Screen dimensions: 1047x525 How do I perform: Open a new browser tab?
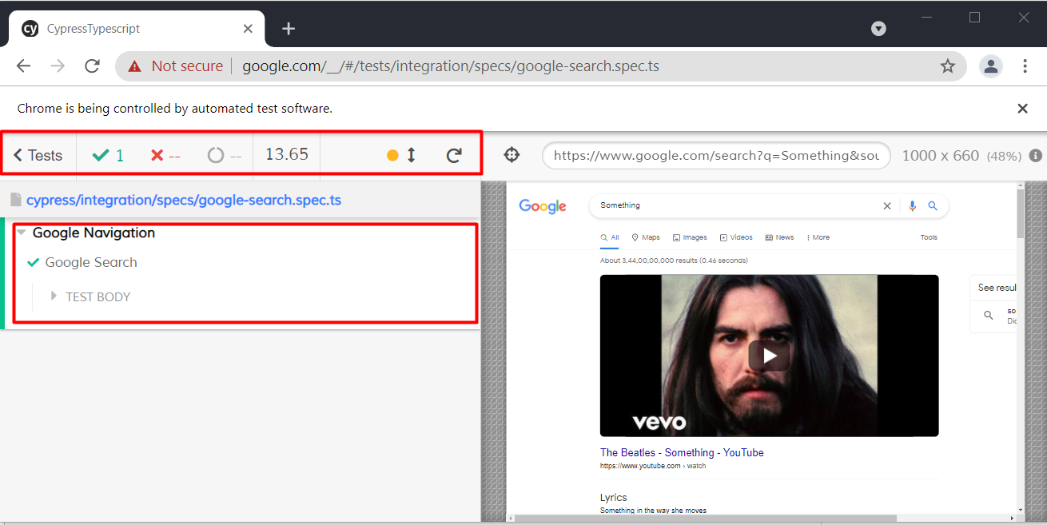[x=289, y=29]
